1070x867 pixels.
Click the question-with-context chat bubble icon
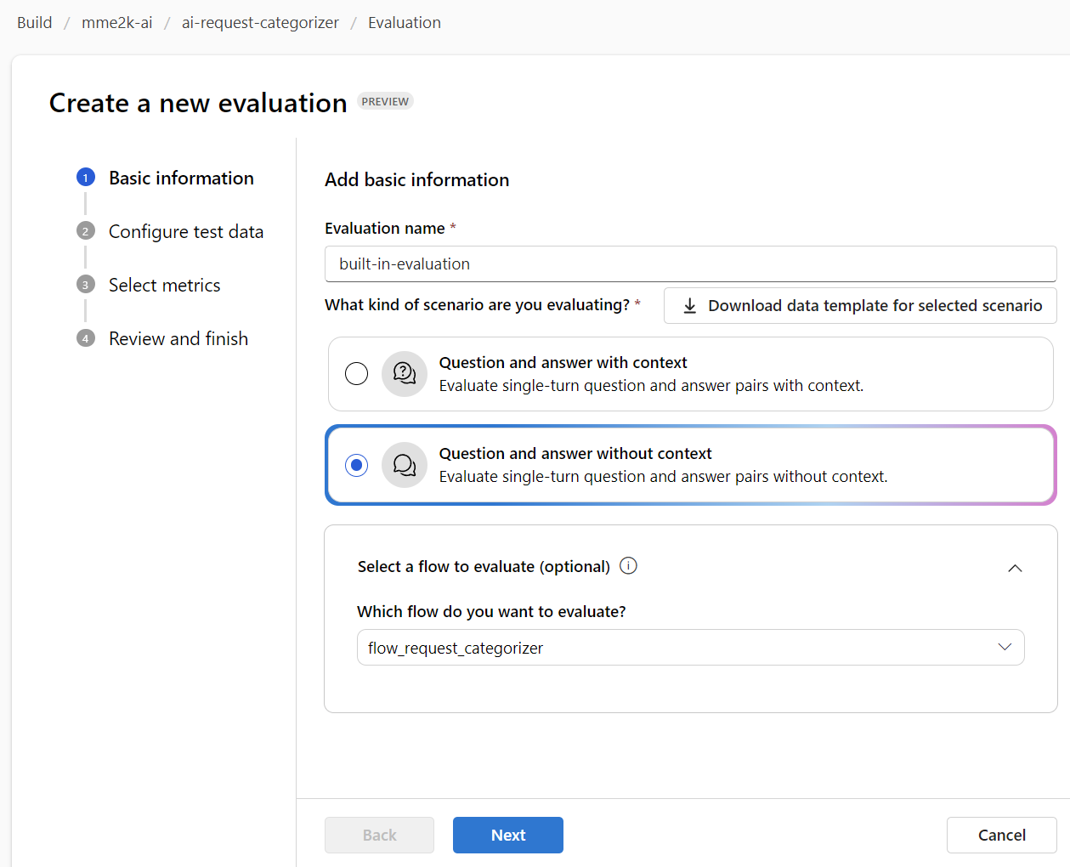point(405,374)
